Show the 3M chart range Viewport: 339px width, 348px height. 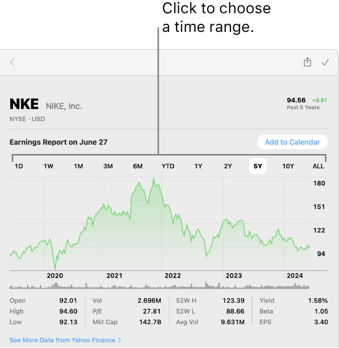tap(108, 166)
